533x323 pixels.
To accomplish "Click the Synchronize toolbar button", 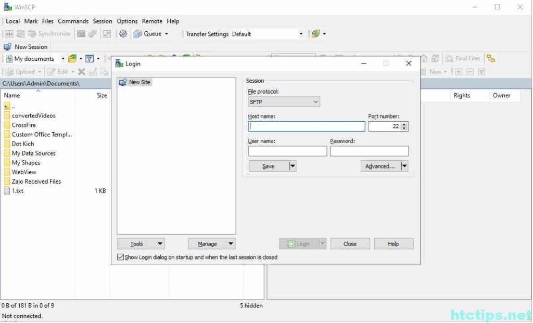I will pyautogui.click(x=49, y=34).
